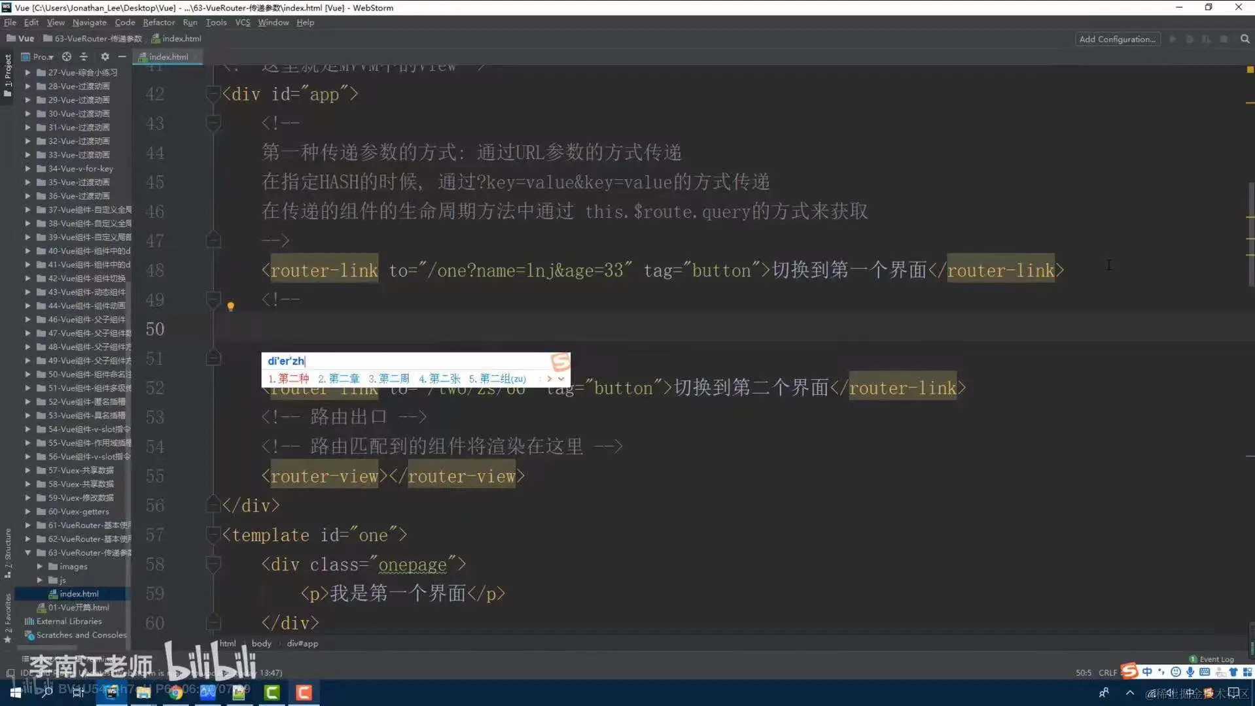Click the intention lightbulb beside line 49
This screenshot has height=706, width=1255.
pos(231,306)
